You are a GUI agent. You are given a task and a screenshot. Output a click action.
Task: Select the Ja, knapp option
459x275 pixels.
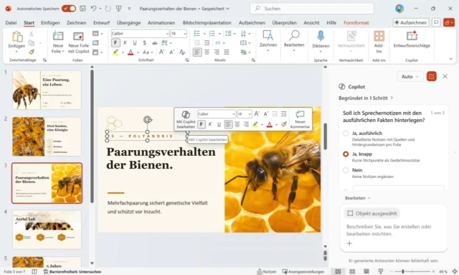point(346,154)
